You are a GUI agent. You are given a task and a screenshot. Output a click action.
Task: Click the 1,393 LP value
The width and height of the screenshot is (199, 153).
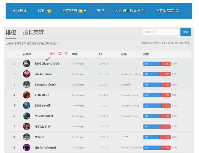click(x=104, y=64)
